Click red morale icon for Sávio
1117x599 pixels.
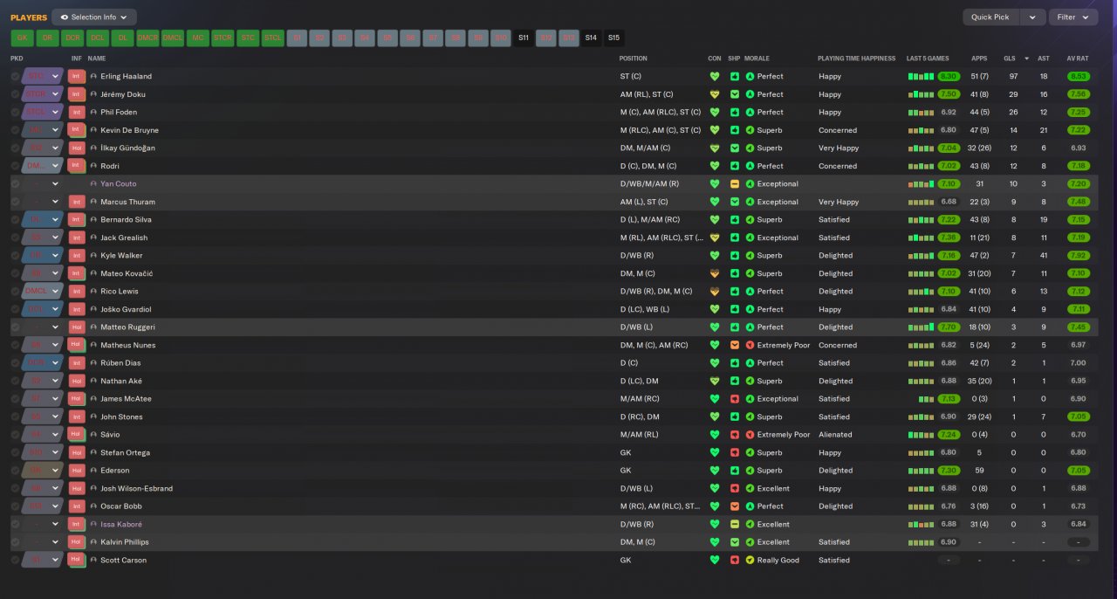coord(750,434)
